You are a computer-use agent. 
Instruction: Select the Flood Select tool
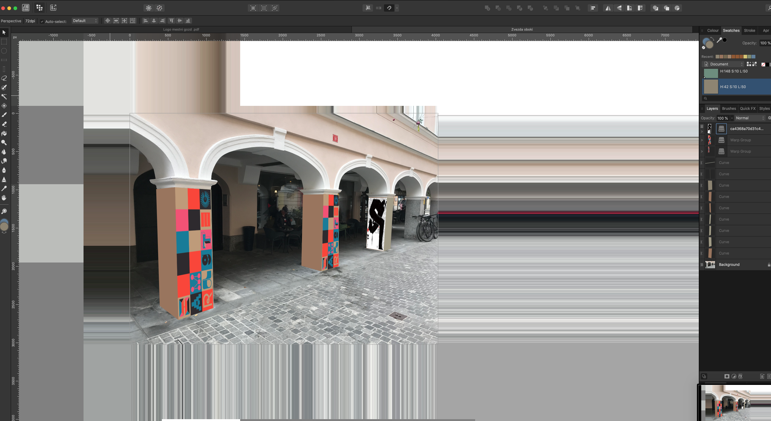click(x=4, y=97)
